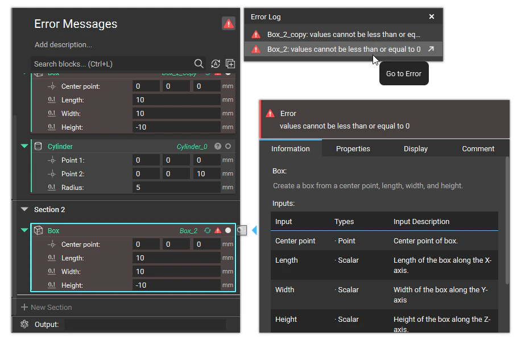The height and width of the screenshot is (340, 517).
Task: Click the Types column header
Action: point(344,221)
